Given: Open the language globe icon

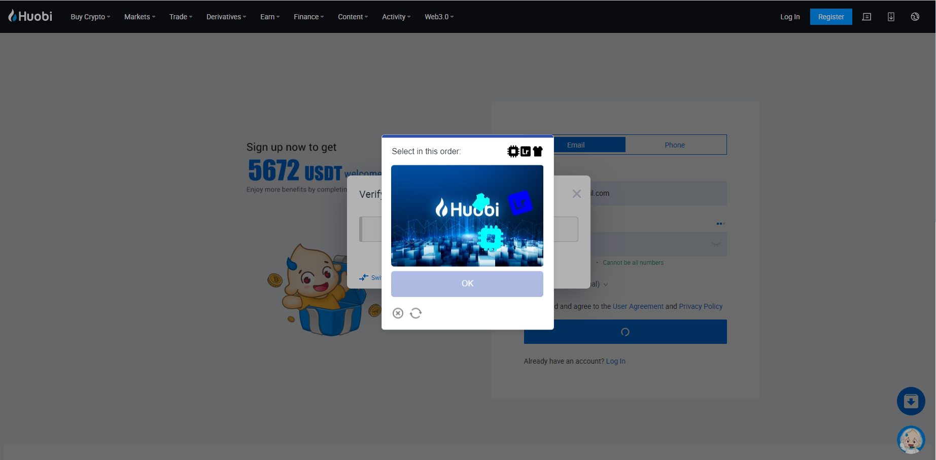Looking at the screenshot, I should (x=915, y=17).
